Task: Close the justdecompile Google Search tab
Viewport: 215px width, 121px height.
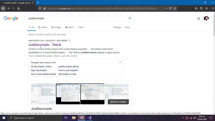Action: pos(33,3)
